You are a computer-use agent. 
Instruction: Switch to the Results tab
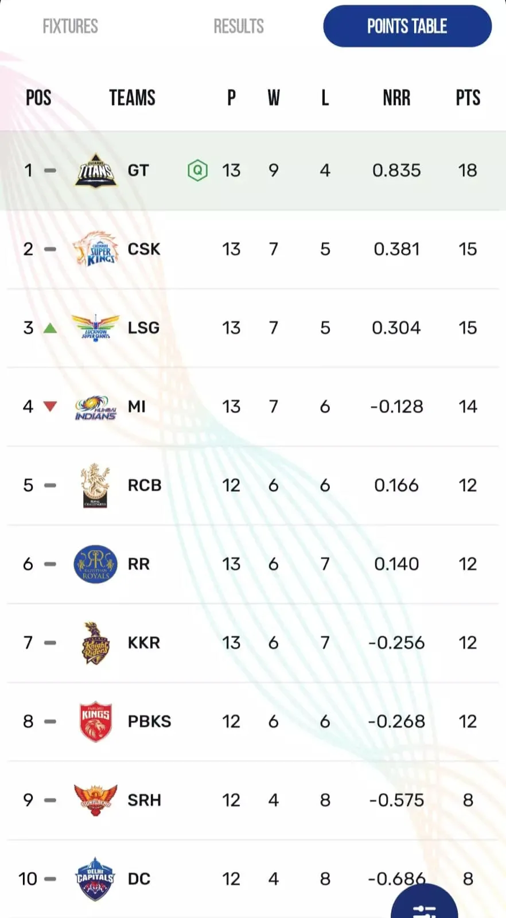(x=239, y=26)
